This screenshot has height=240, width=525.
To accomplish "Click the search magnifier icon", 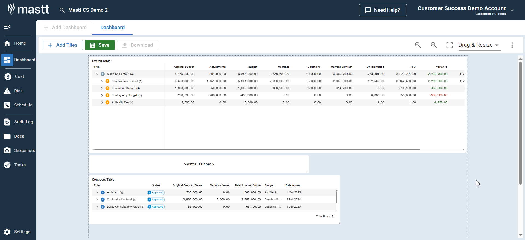I will [62, 10].
